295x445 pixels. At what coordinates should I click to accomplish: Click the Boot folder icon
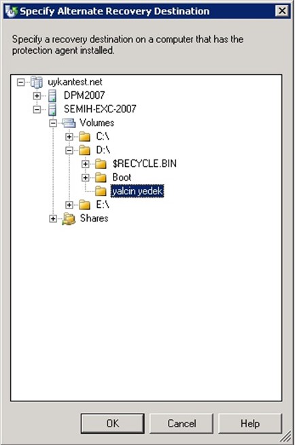tap(101, 177)
